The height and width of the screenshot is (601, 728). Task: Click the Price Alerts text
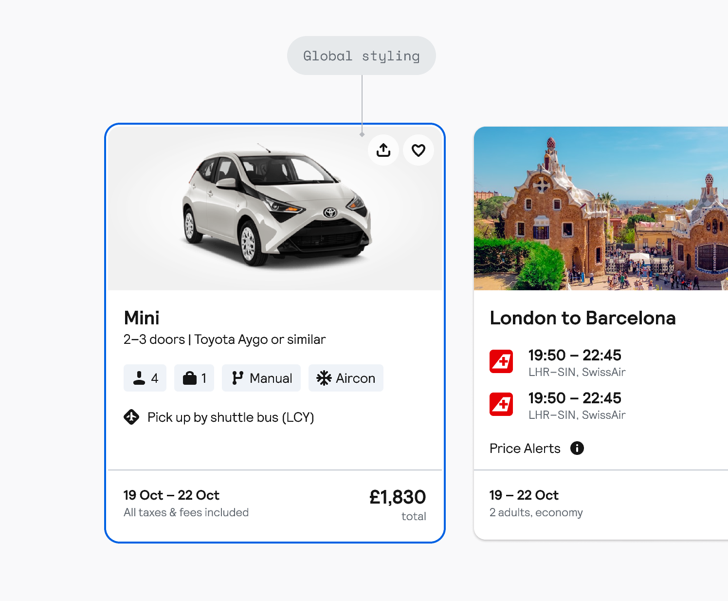point(525,449)
